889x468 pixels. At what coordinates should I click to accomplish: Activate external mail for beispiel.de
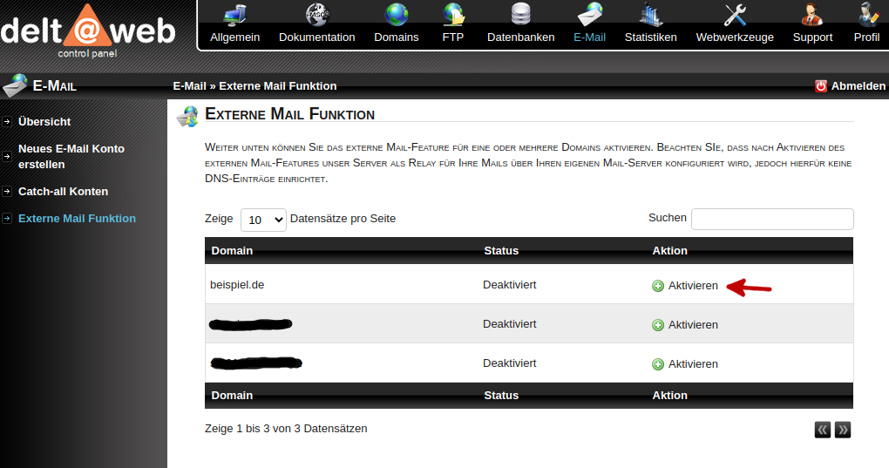685,286
